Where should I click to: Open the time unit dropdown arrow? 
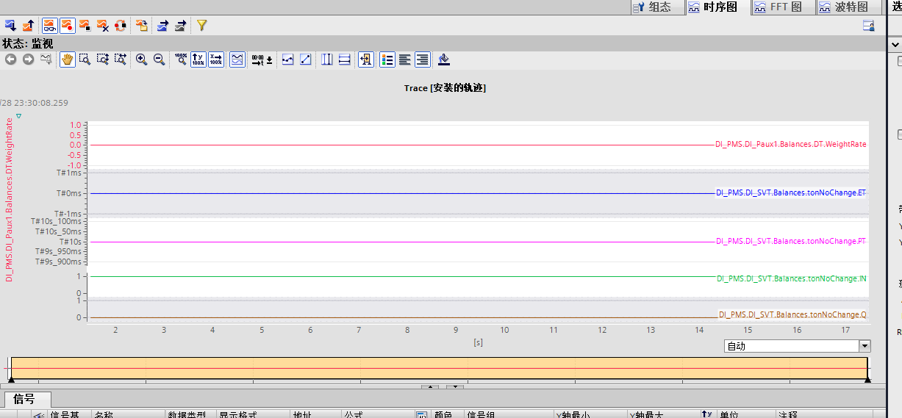point(269,60)
